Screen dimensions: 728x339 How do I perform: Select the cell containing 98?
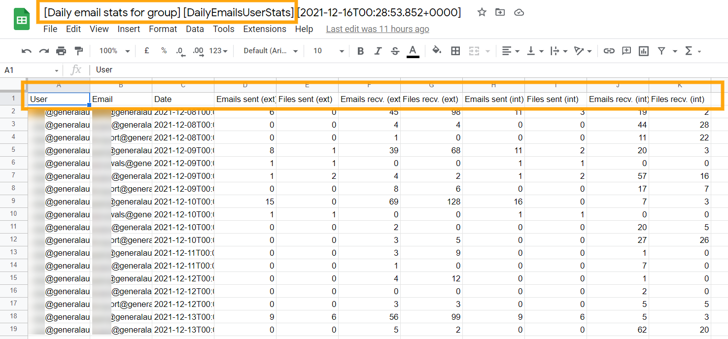tap(431, 112)
